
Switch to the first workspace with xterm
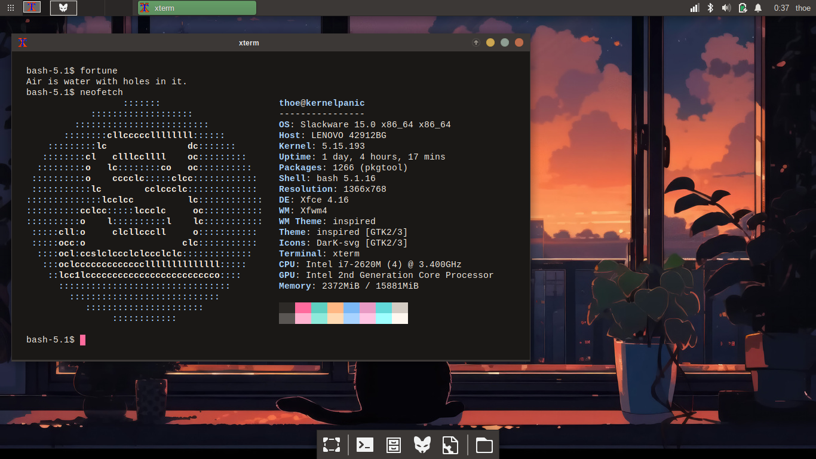point(32,8)
